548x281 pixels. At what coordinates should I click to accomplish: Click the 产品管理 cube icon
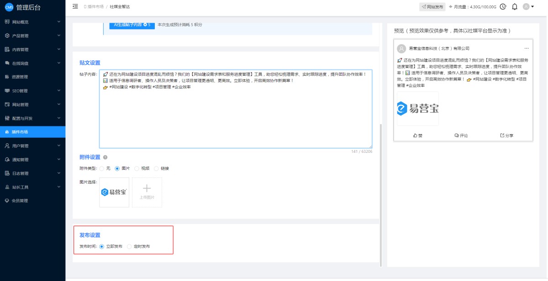click(7, 36)
